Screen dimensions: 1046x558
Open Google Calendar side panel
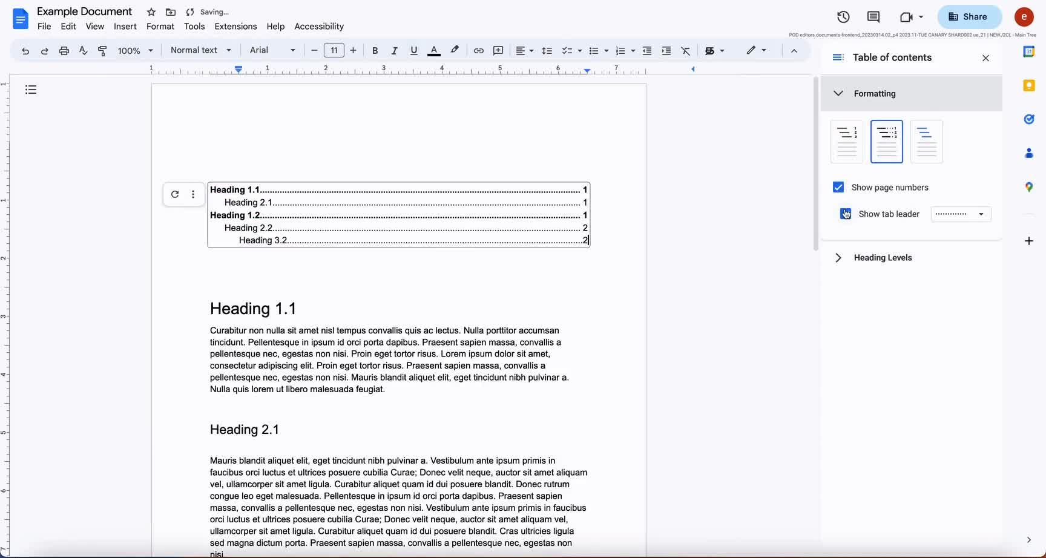(1028, 52)
